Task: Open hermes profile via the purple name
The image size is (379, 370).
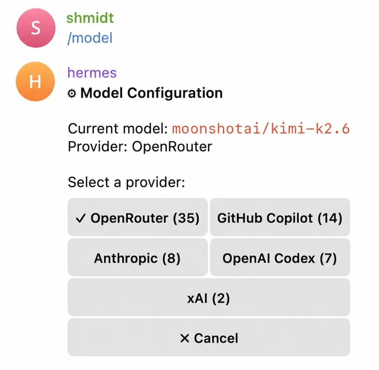Action: [x=92, y=73]
